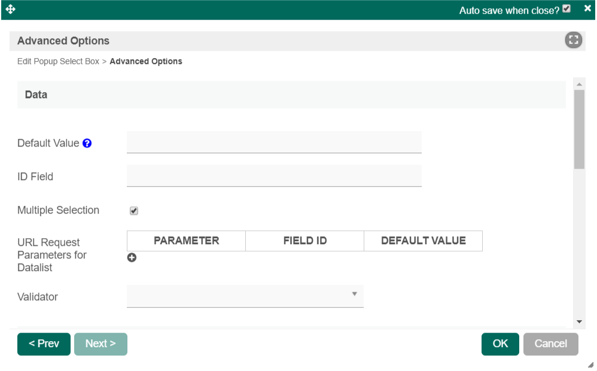597x371 pixels.
Task: Click the vertical scrollbar thumb
Action: pos(578,129)
